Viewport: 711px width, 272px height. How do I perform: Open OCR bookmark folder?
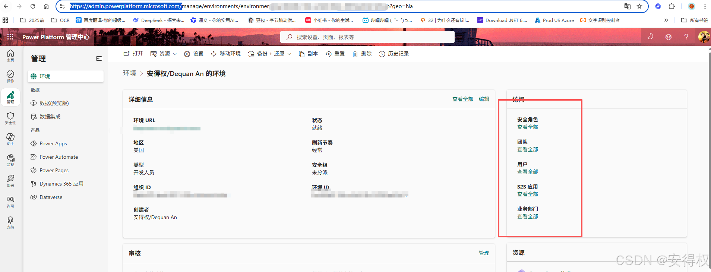[60, 20]
